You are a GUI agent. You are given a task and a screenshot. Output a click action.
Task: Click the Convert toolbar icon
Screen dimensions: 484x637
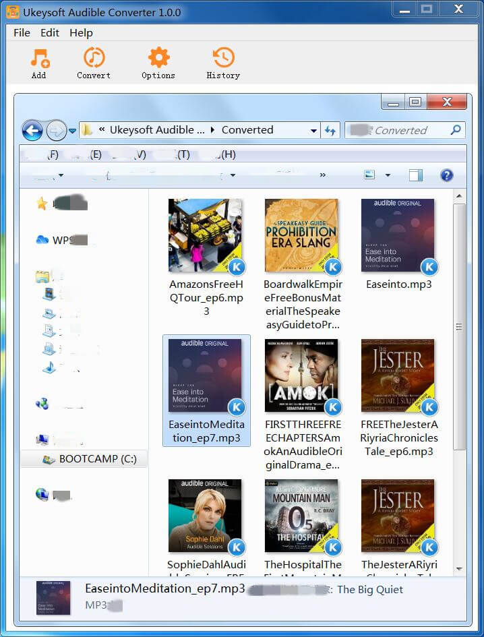tap(94, 58)
